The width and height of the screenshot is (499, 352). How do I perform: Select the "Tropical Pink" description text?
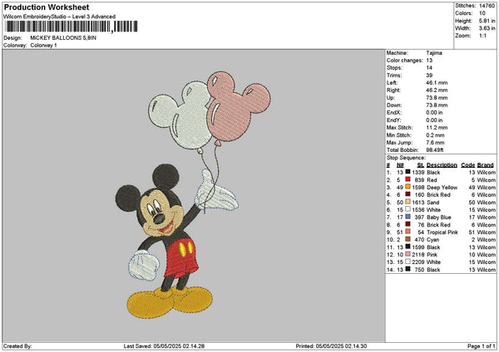coord(442,232)
